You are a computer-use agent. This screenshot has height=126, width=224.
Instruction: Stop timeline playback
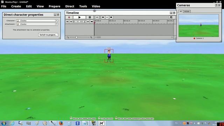[90, 17]
